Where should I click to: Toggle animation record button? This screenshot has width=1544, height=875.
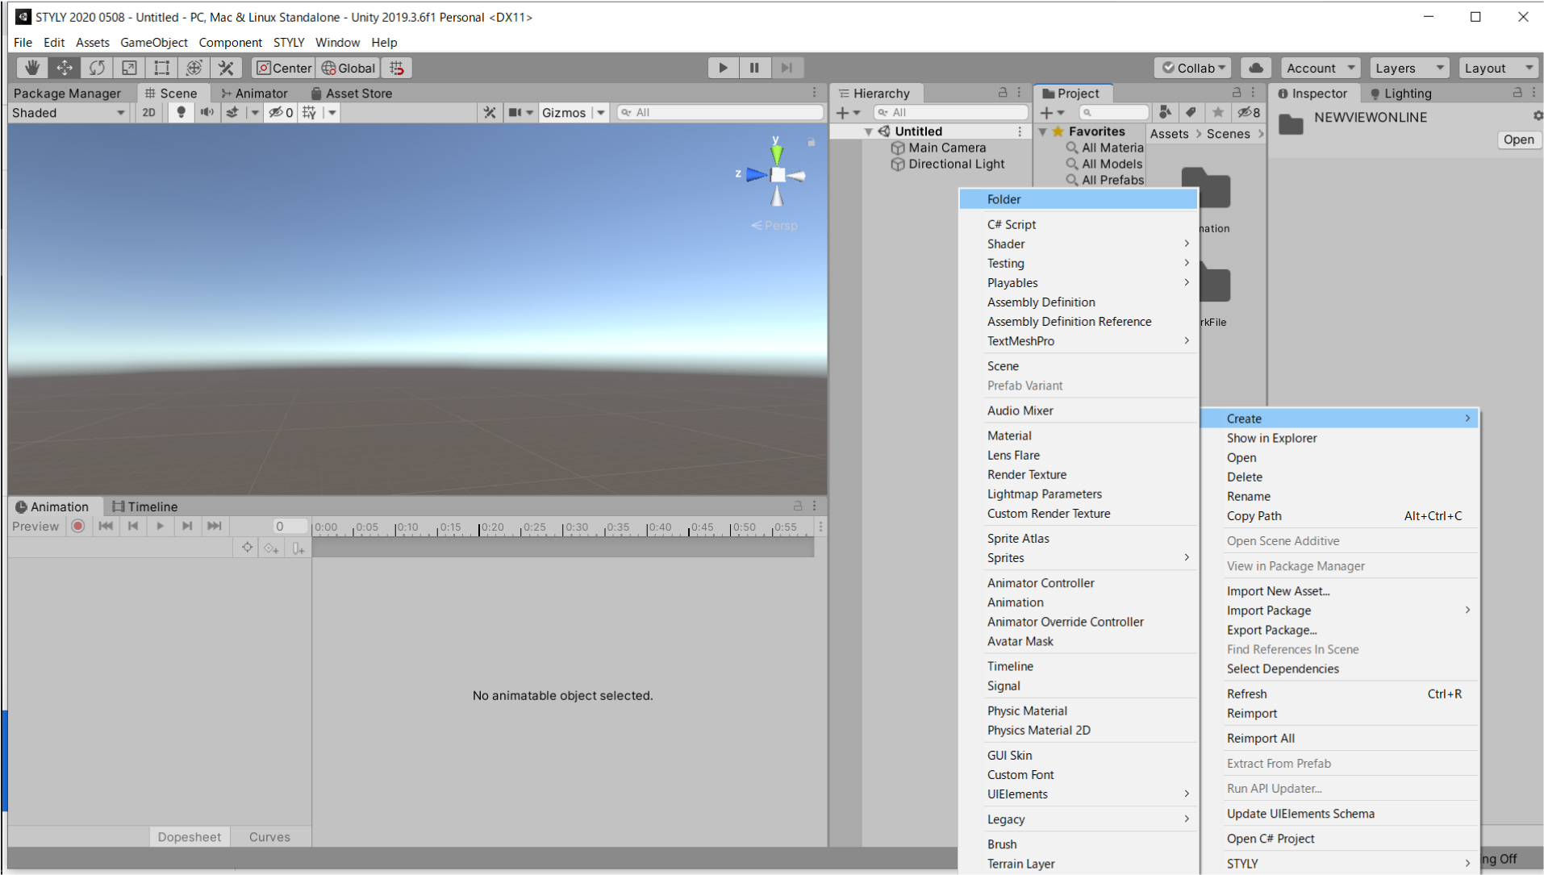pos(78,527)
